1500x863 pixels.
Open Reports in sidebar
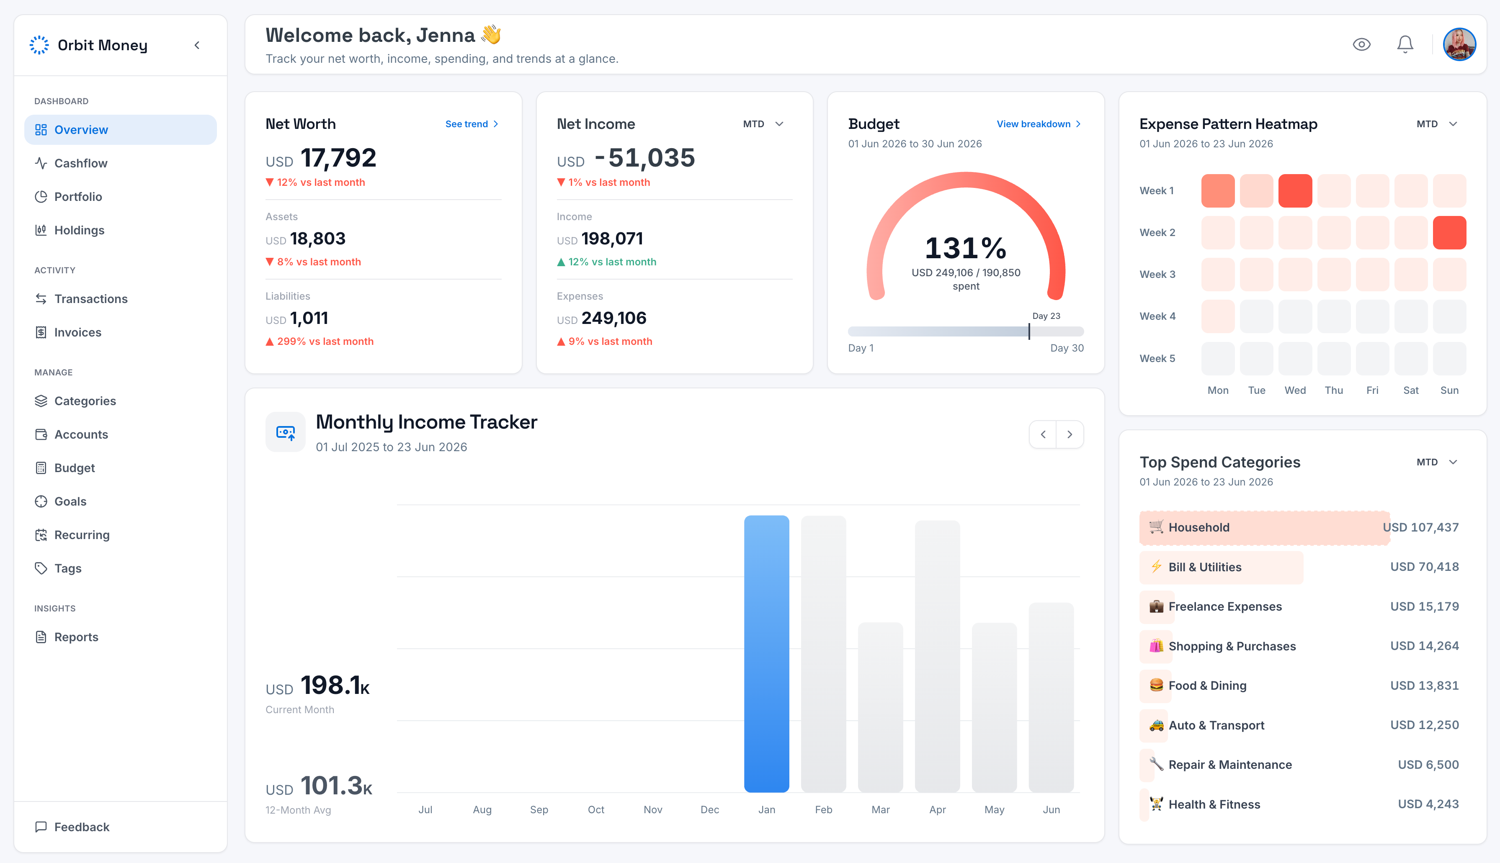pos(120,637)
